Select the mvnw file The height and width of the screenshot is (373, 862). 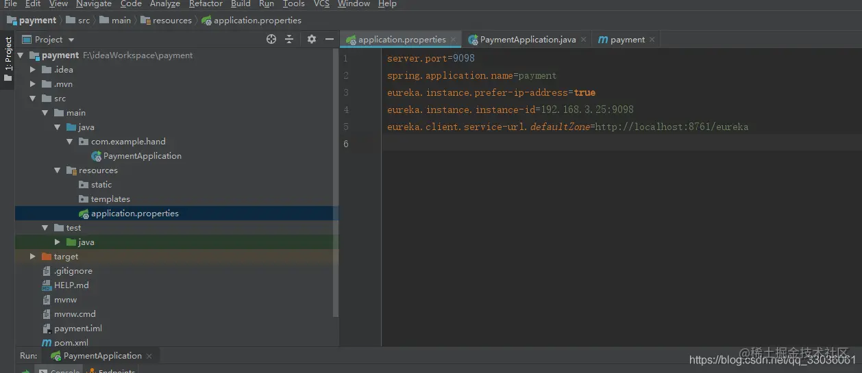(x=65, y=300)
